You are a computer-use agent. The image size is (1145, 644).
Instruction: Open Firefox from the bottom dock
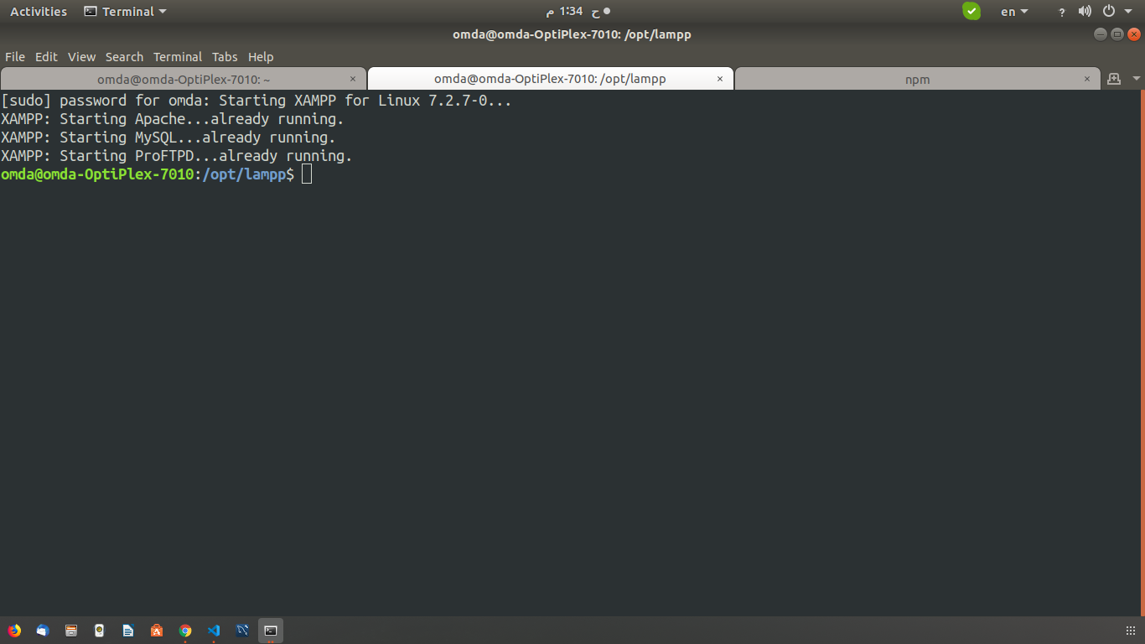click(14, 631)
